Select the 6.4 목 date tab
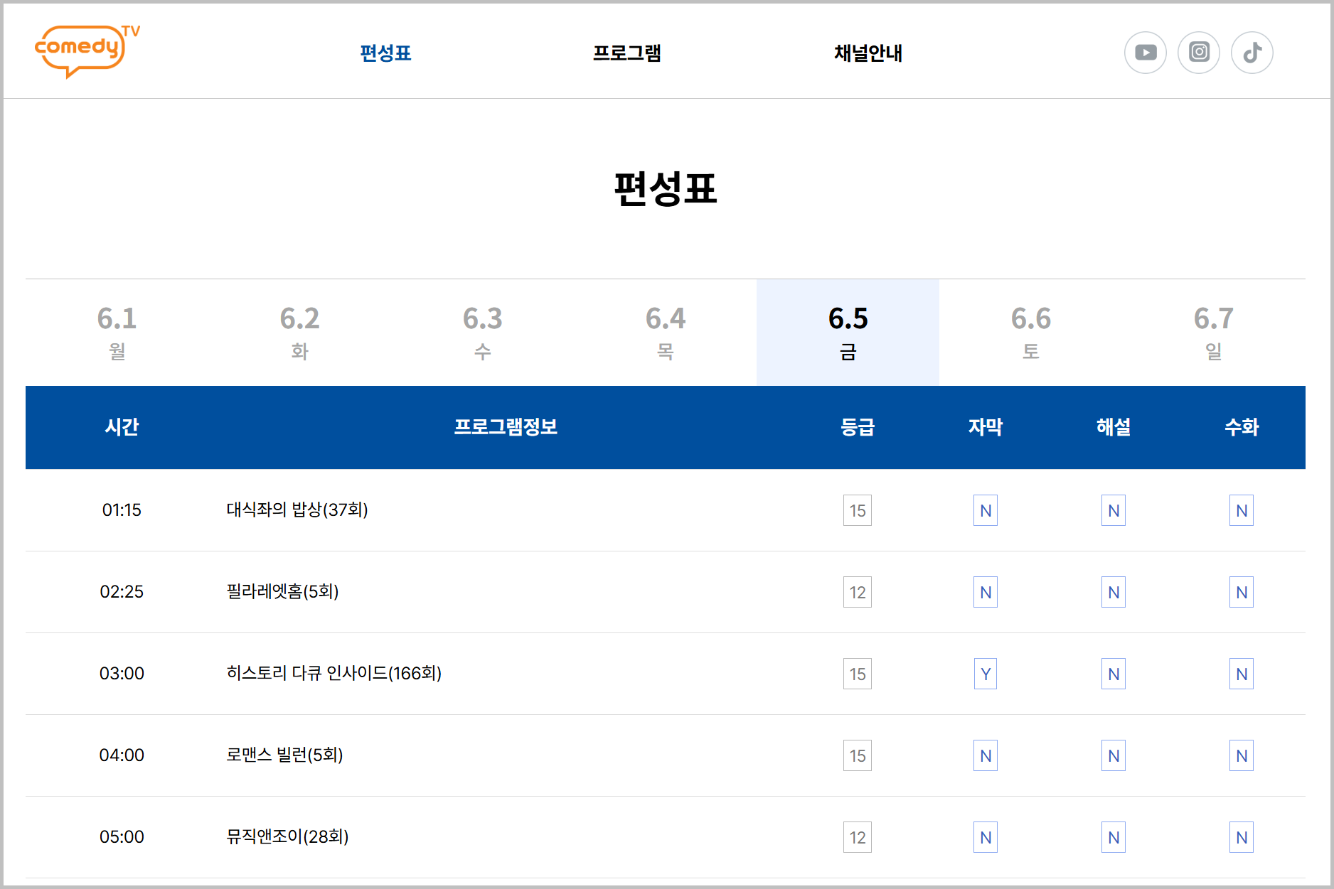This screenshot has height=889, width=1334. point(666,333)
